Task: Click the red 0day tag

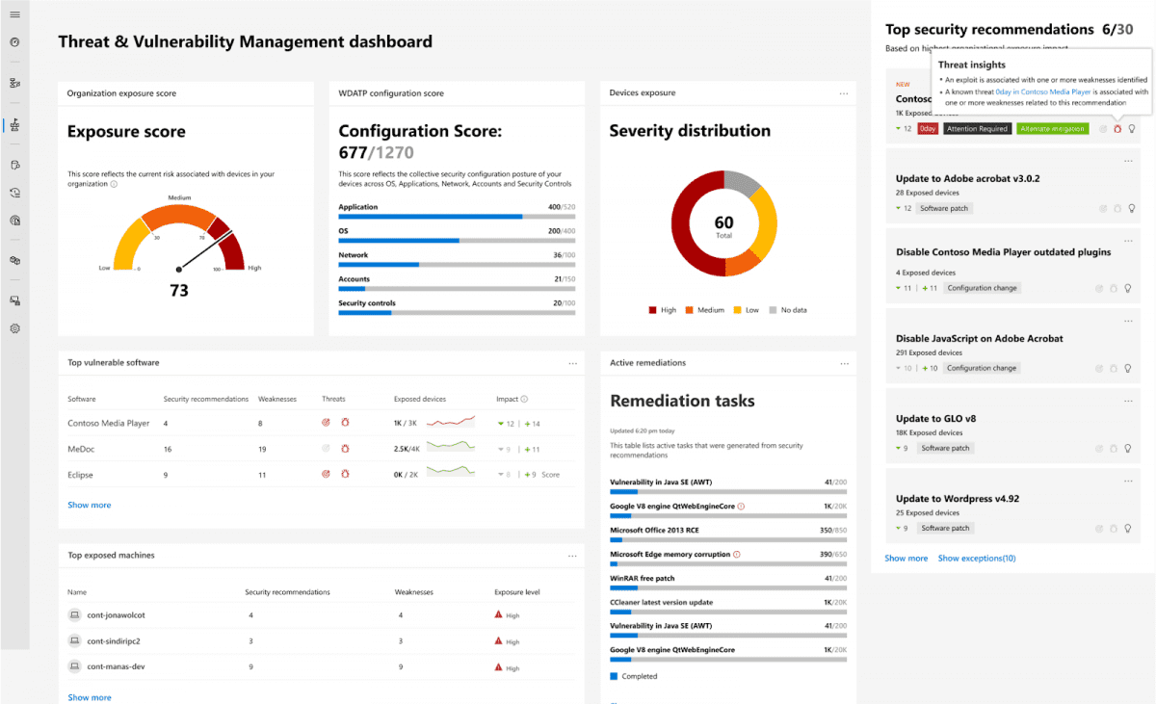Action: tap(928, 128)
